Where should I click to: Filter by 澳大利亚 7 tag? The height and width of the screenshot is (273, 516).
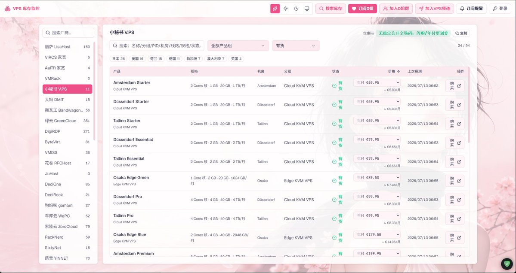click(216, 59)
